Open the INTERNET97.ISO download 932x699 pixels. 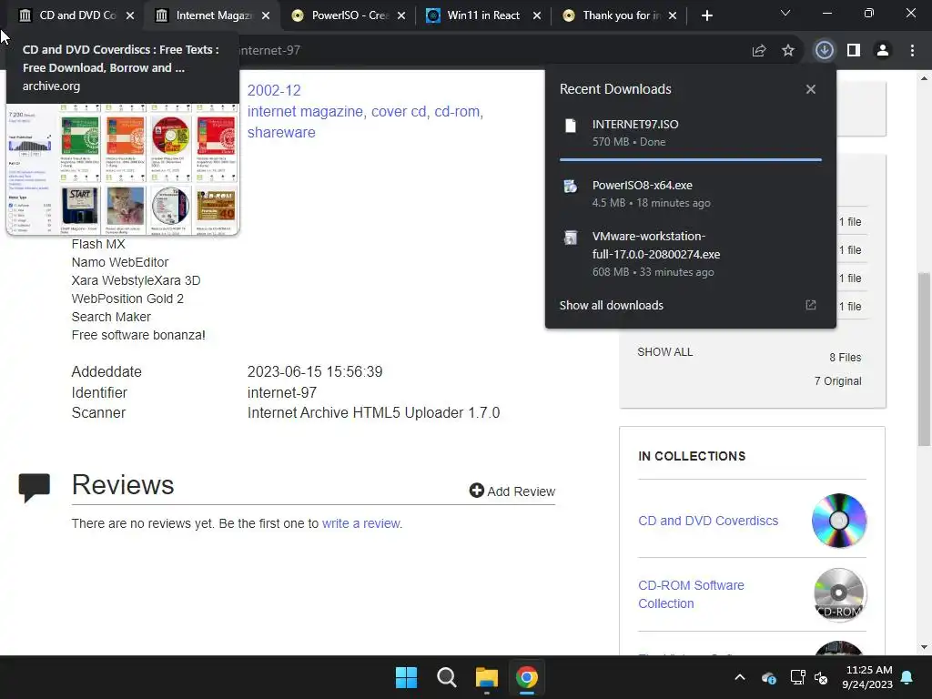[x=691, y=133]
